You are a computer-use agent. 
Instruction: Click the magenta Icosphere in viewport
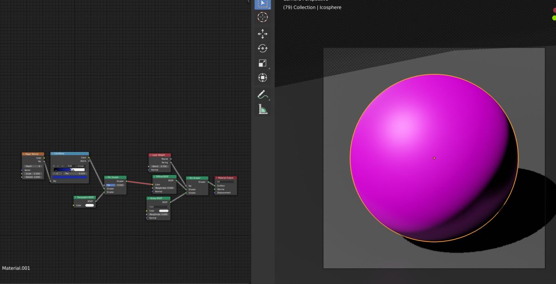coord(434,158)
